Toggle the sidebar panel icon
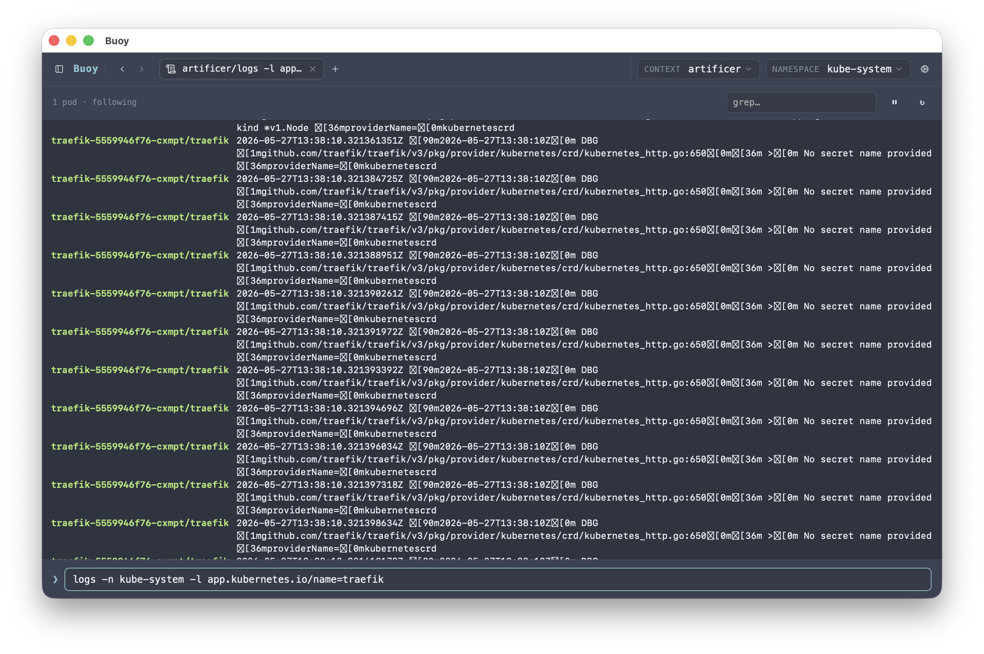The height and width of the screenshot is (654, 984). 59,69
